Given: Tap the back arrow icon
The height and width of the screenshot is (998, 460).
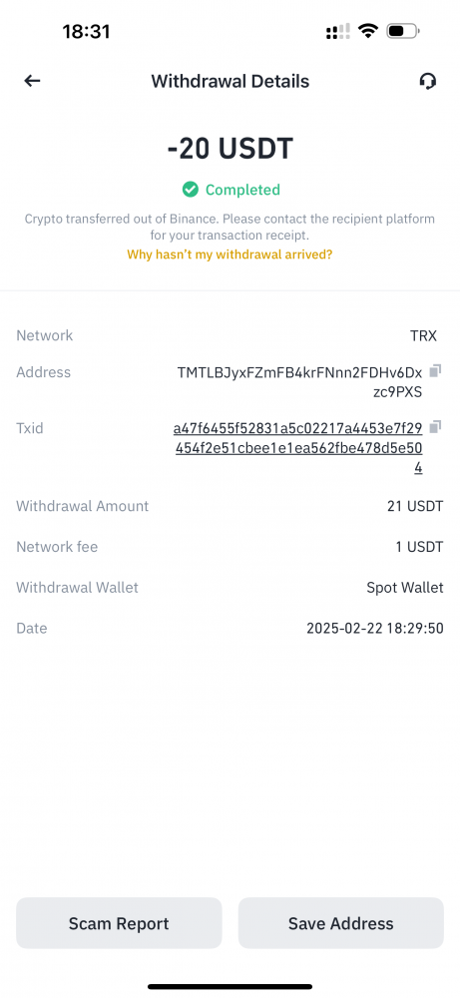Looking at the screenshot, I should 32,81.
